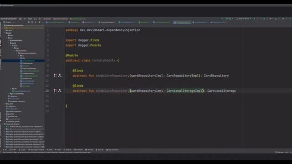Select AndroidManifest.xml in project tree

(21, 91)
